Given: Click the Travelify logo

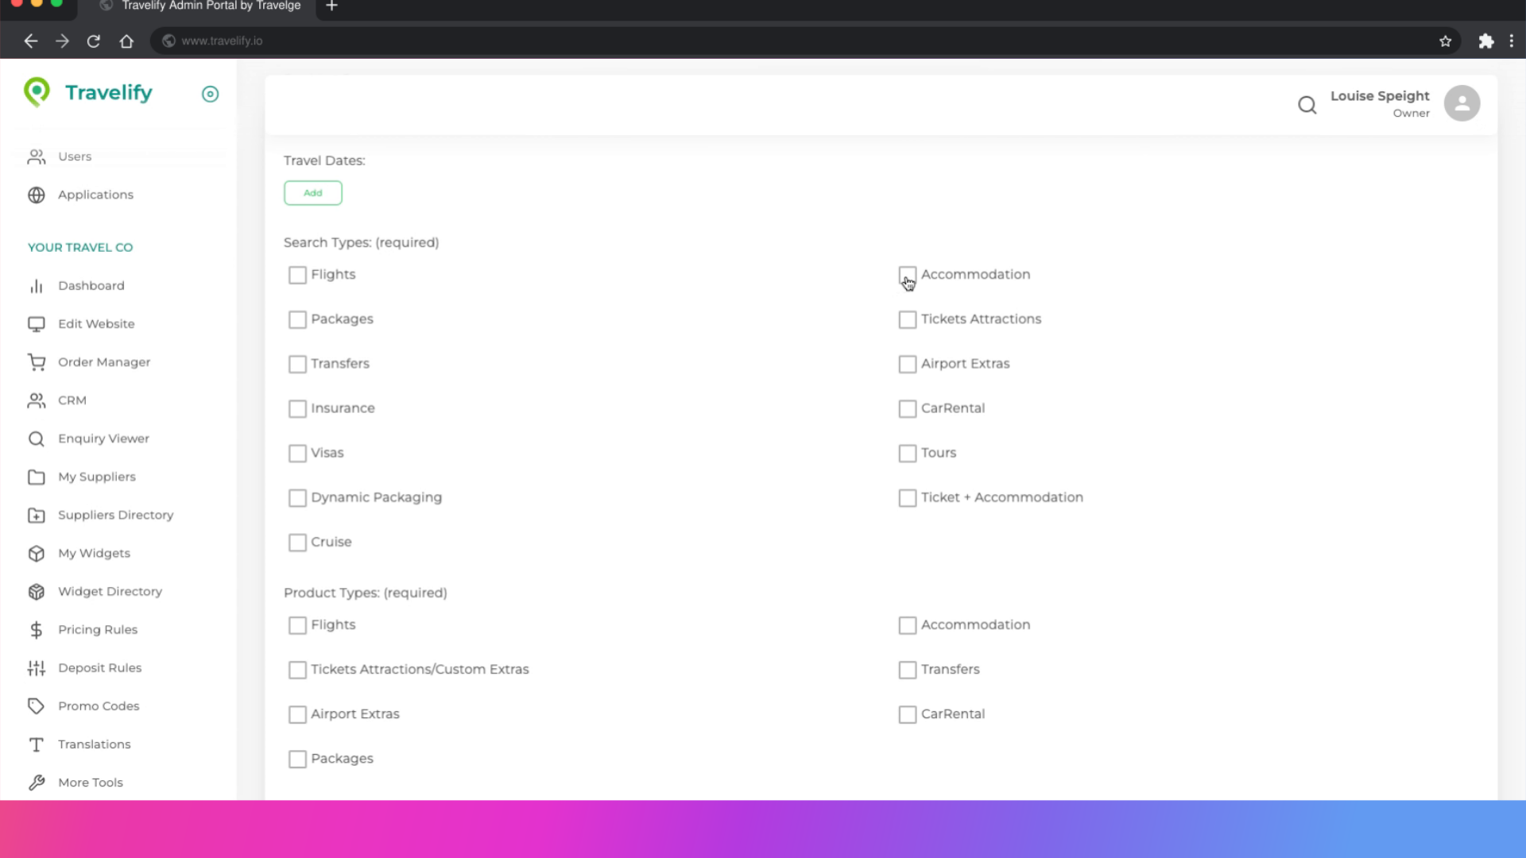Looking at the screenshot, I should point(87,92).
